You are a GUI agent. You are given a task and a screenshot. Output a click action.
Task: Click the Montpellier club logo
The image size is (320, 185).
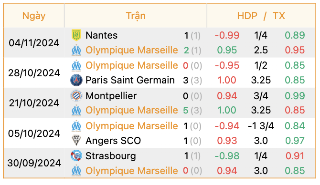pos(76,95)
